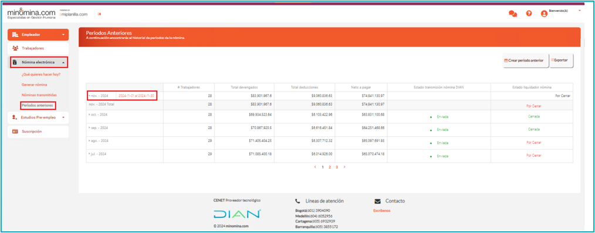Click Por Cerrar status in jul. - 2024 row
The width and height of the screenshot is (595, 233).
[x=533, y=155]
